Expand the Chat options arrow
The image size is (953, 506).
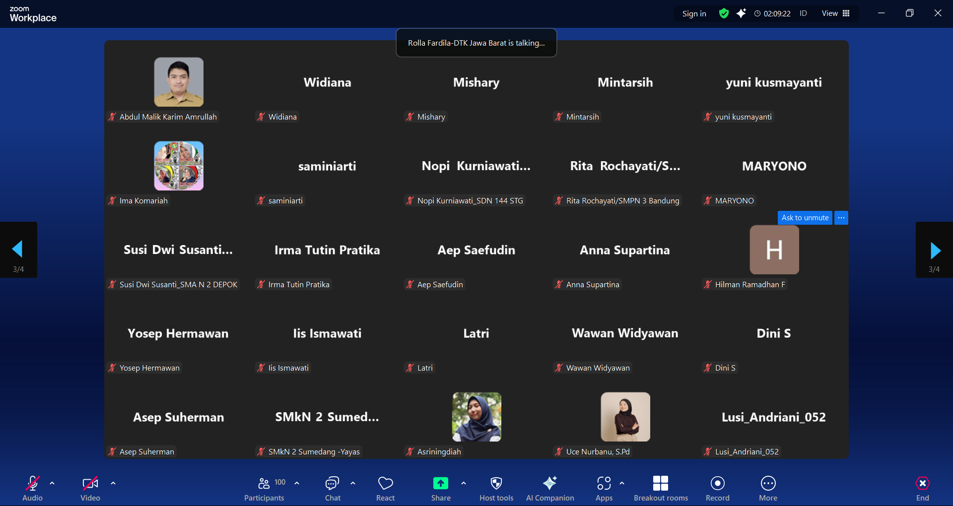point(353,483)
